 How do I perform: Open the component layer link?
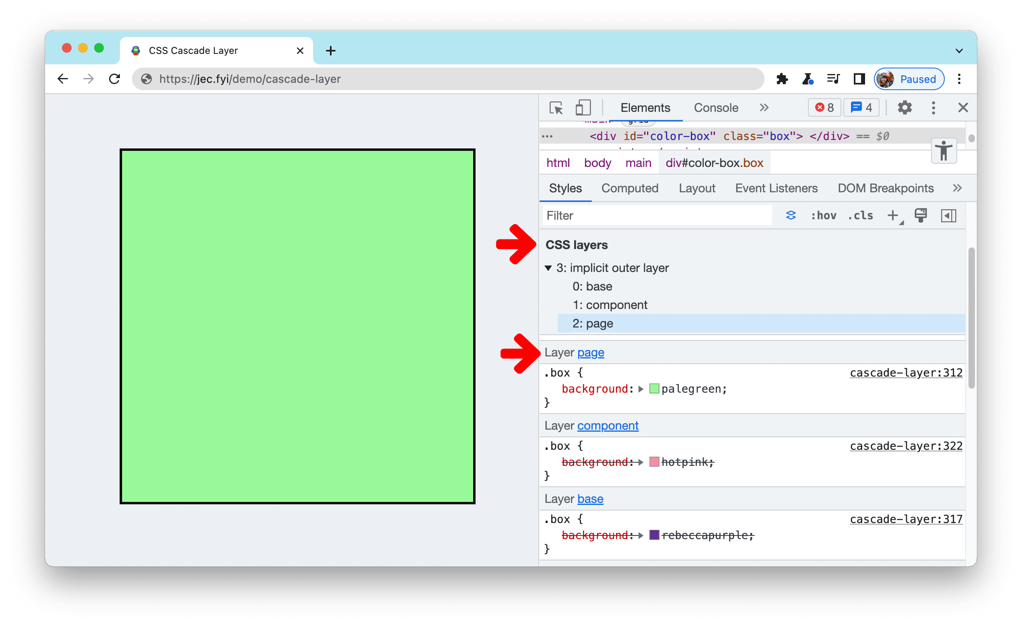pos(609,425)
